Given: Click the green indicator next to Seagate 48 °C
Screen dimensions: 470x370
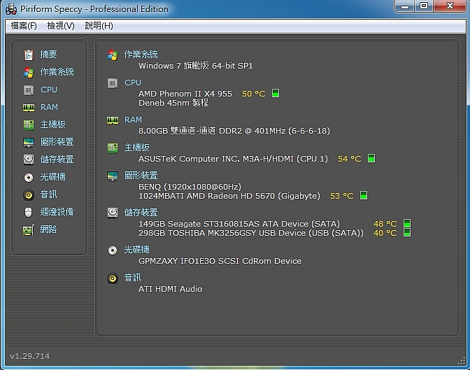Looking at the screenshot, I should coord(407,223).
